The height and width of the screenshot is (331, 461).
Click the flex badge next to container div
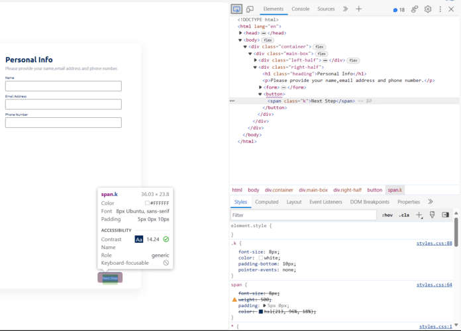(319, 47)
